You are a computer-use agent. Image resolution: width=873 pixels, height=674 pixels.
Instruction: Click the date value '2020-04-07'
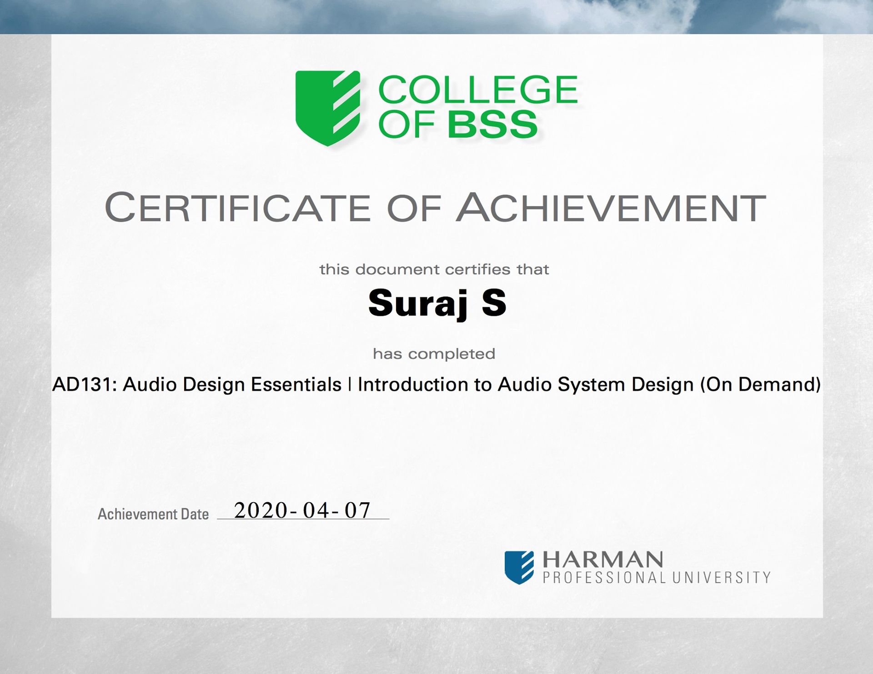click(302, 510)
